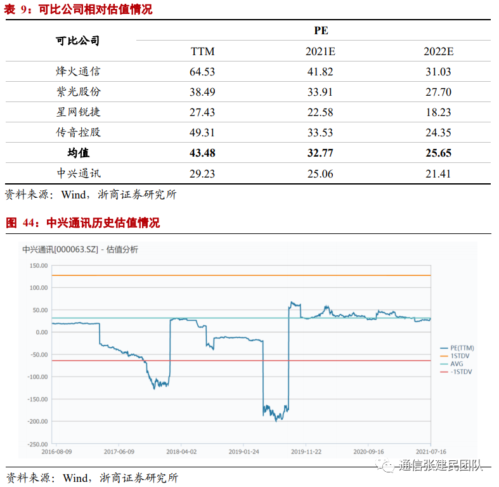Viewport: 499px width, 487px height.
Task: Click the 50.00 y-axis label
Action: 40,310
